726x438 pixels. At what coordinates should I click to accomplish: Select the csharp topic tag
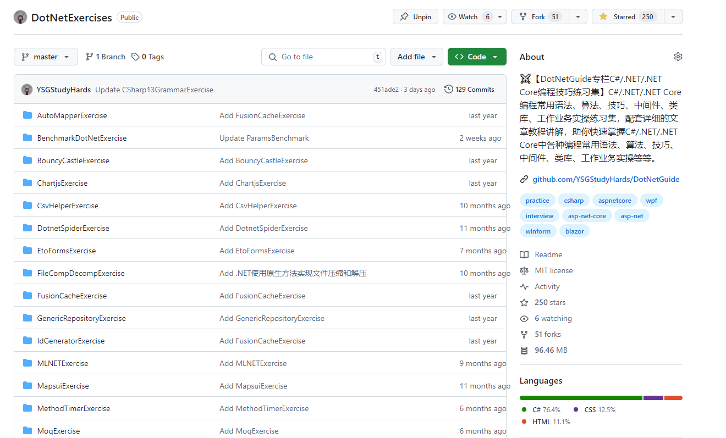pos(574,201)
